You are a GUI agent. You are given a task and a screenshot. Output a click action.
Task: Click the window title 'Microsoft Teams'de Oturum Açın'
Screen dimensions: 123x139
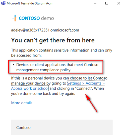coord(29,3)
